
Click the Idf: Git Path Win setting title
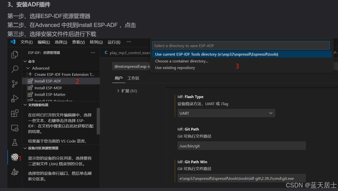click(192, 162)
